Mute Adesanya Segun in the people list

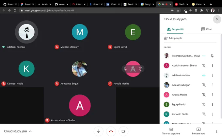tap(204, 85)
